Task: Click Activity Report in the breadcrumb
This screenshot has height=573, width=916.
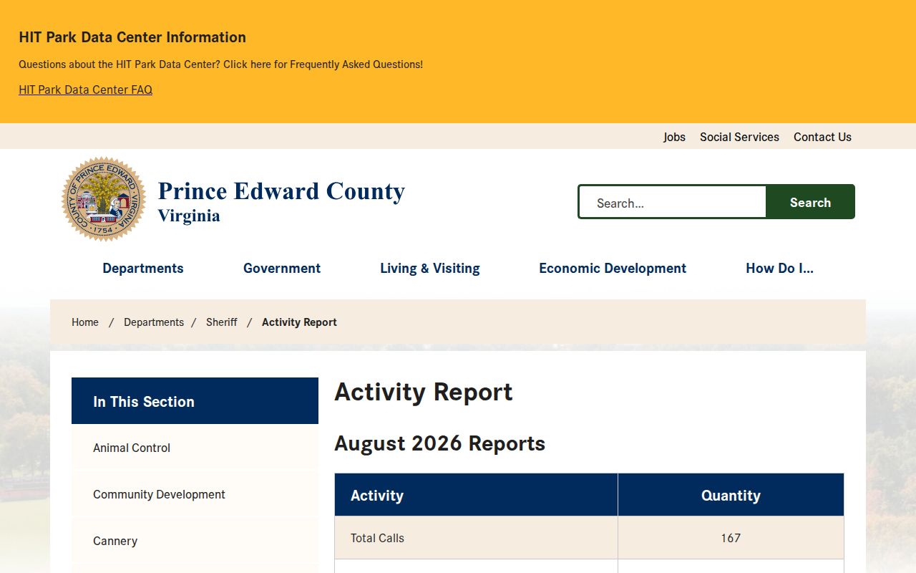Action: [x=299, y=322]
